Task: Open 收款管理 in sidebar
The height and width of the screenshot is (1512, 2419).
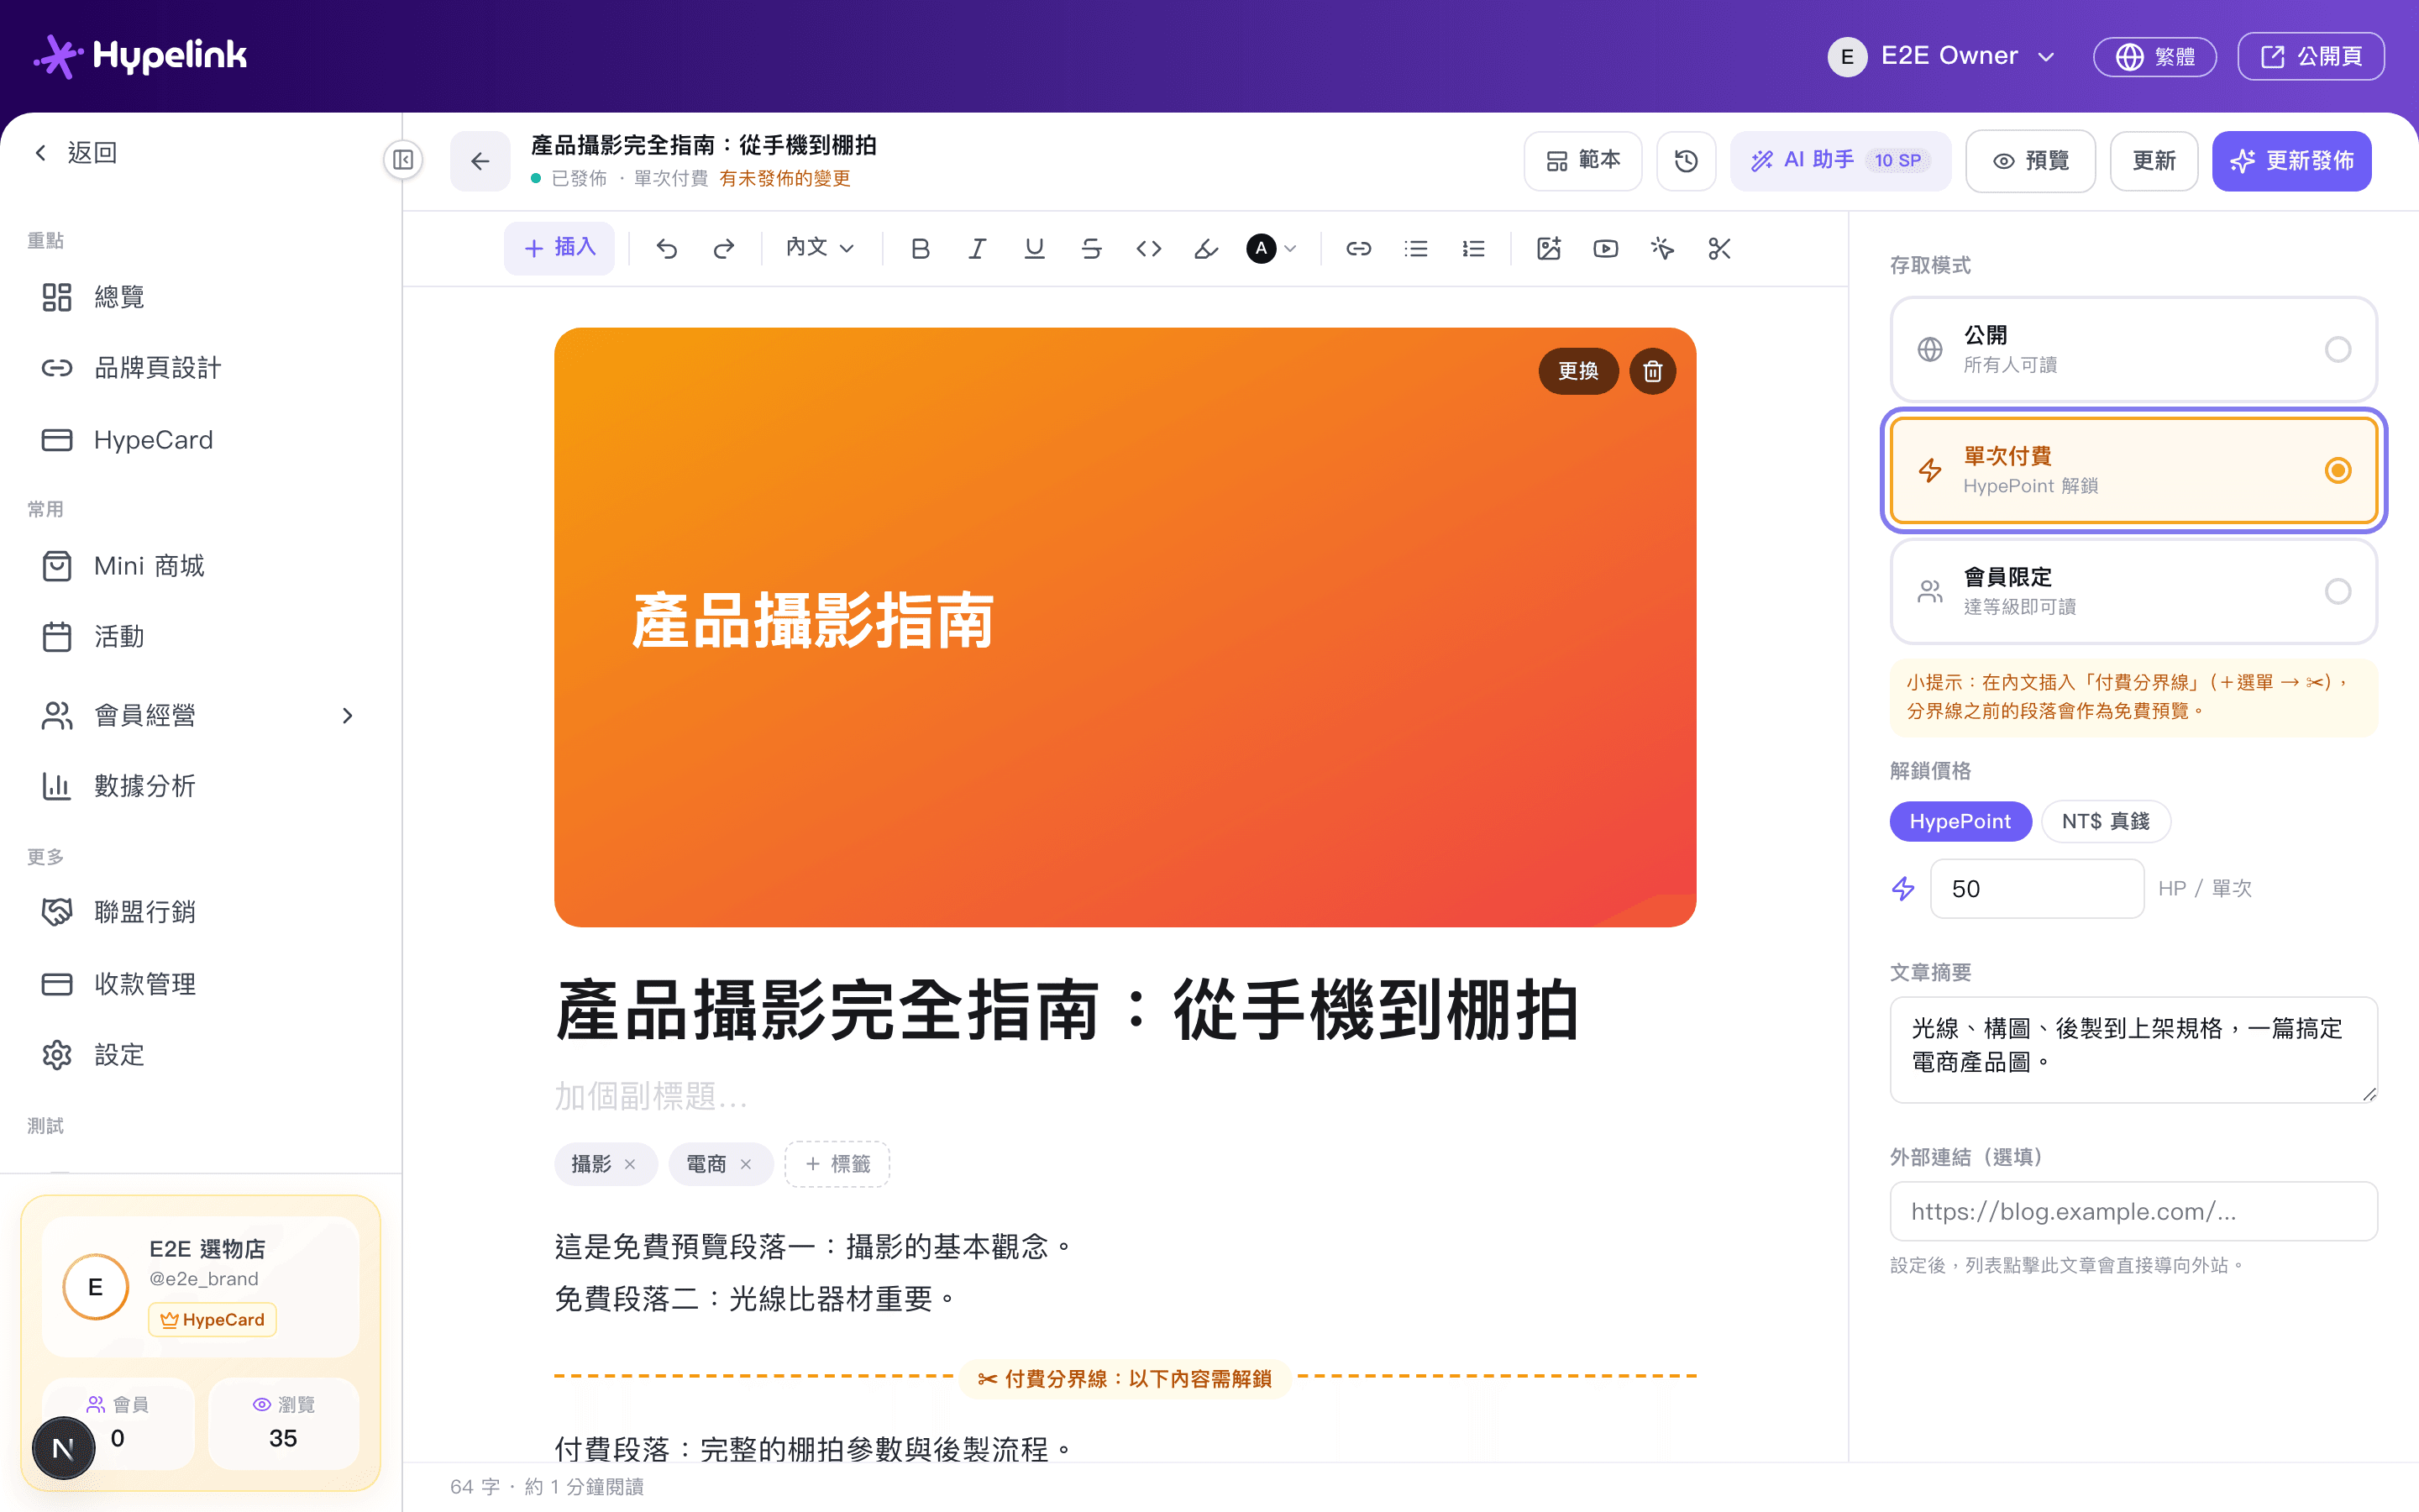Action: (x=200, y=984)
